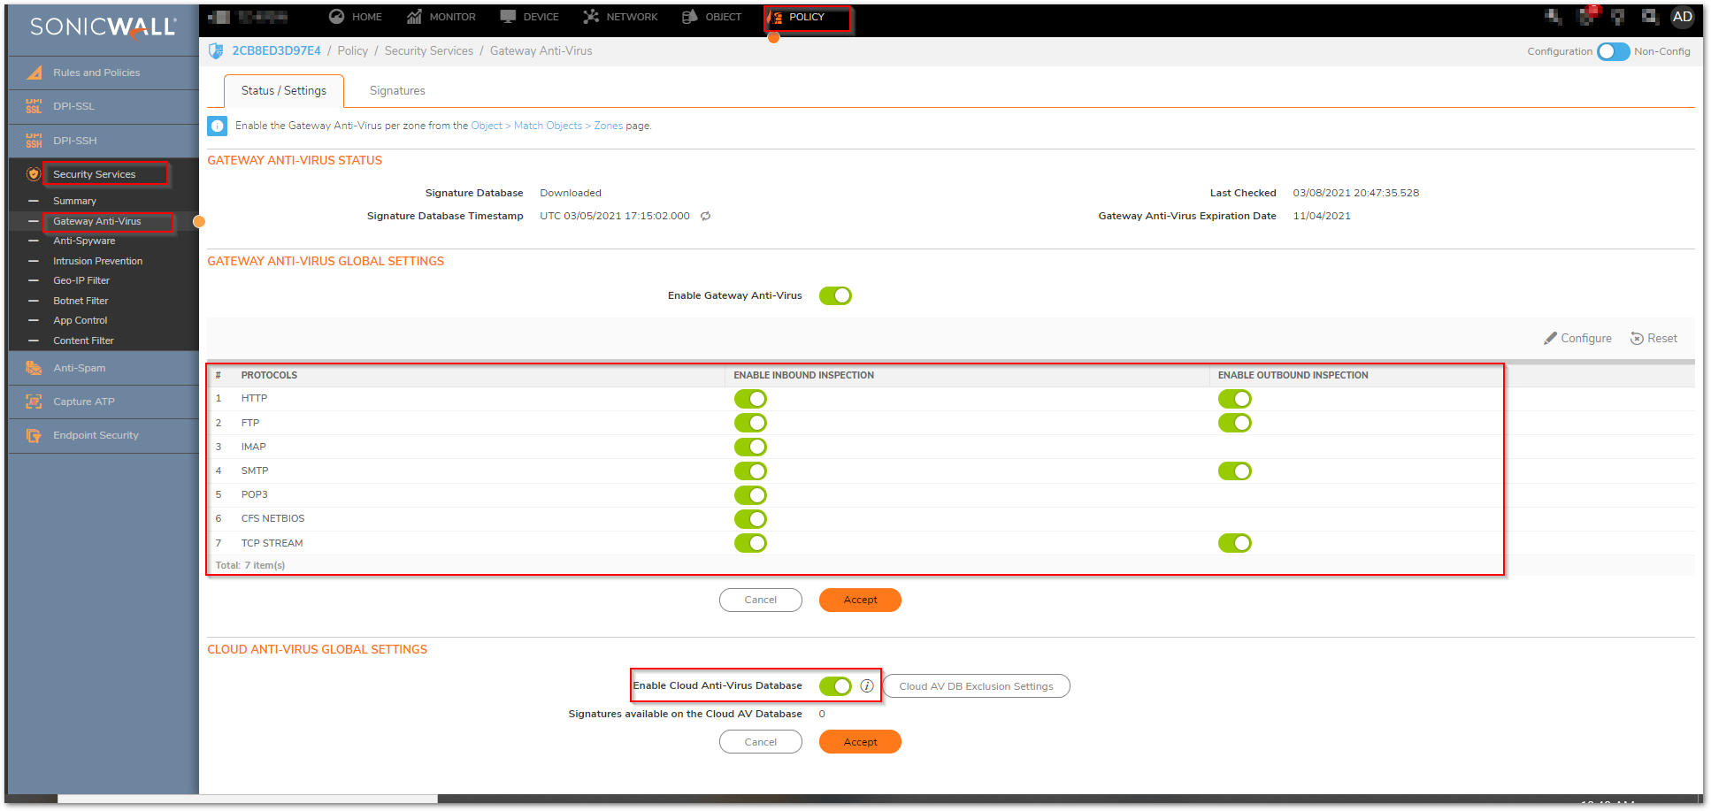Toggle HTTP inbound inspection
Screen dimensions: 1711x811
[x=750, y=399]
